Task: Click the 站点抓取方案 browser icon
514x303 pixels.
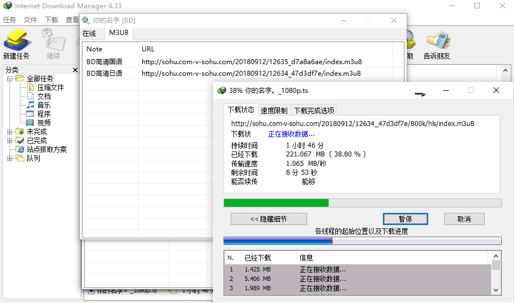Action: click(20, 149)
